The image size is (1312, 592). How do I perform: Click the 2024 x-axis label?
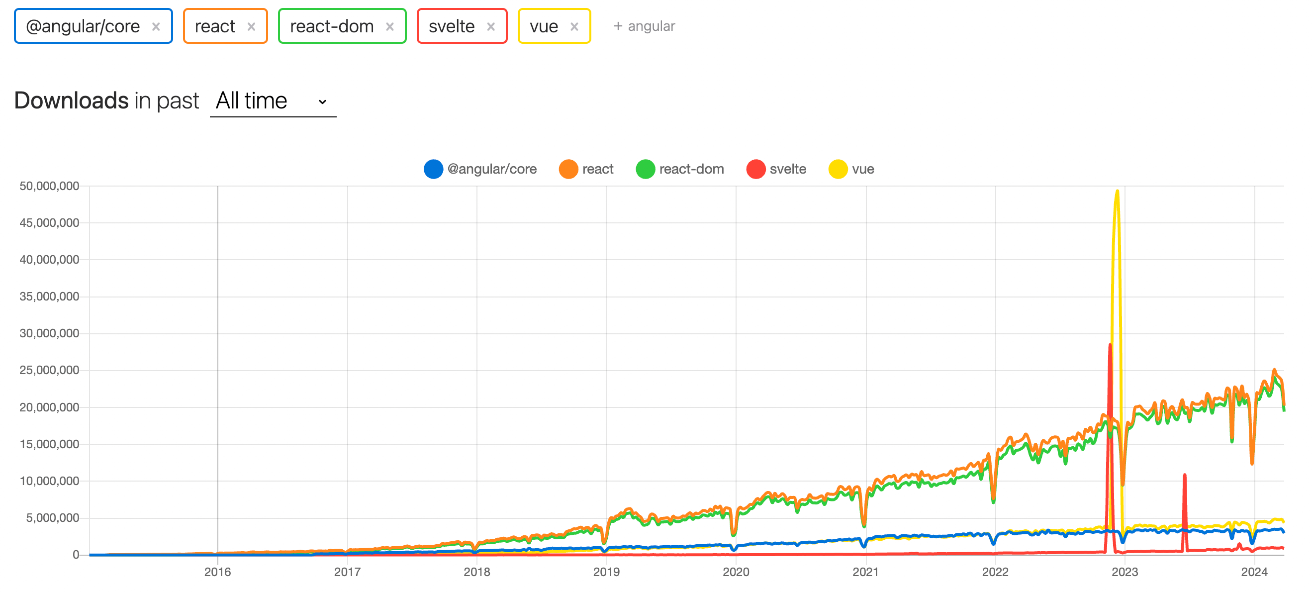point(1254,572)
